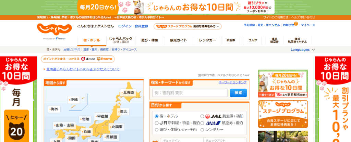Switch to 観光ガイド tab

coord(178,40)
